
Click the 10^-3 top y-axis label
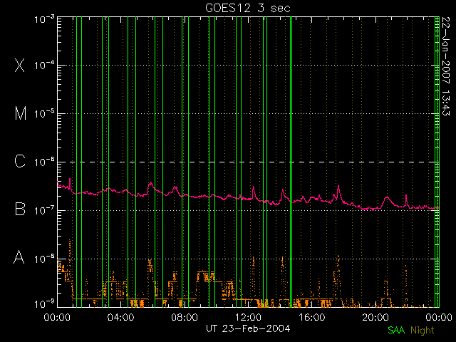[x=44, y=19]
